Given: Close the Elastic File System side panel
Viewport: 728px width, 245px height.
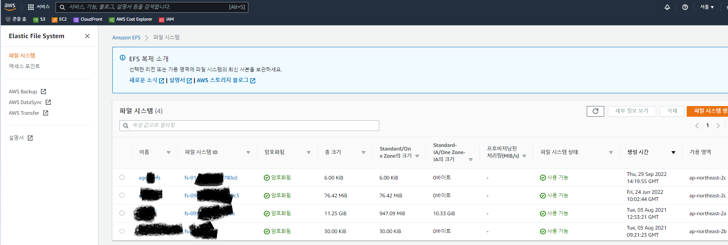Looking at the screenshot, I should click(87, 36).
